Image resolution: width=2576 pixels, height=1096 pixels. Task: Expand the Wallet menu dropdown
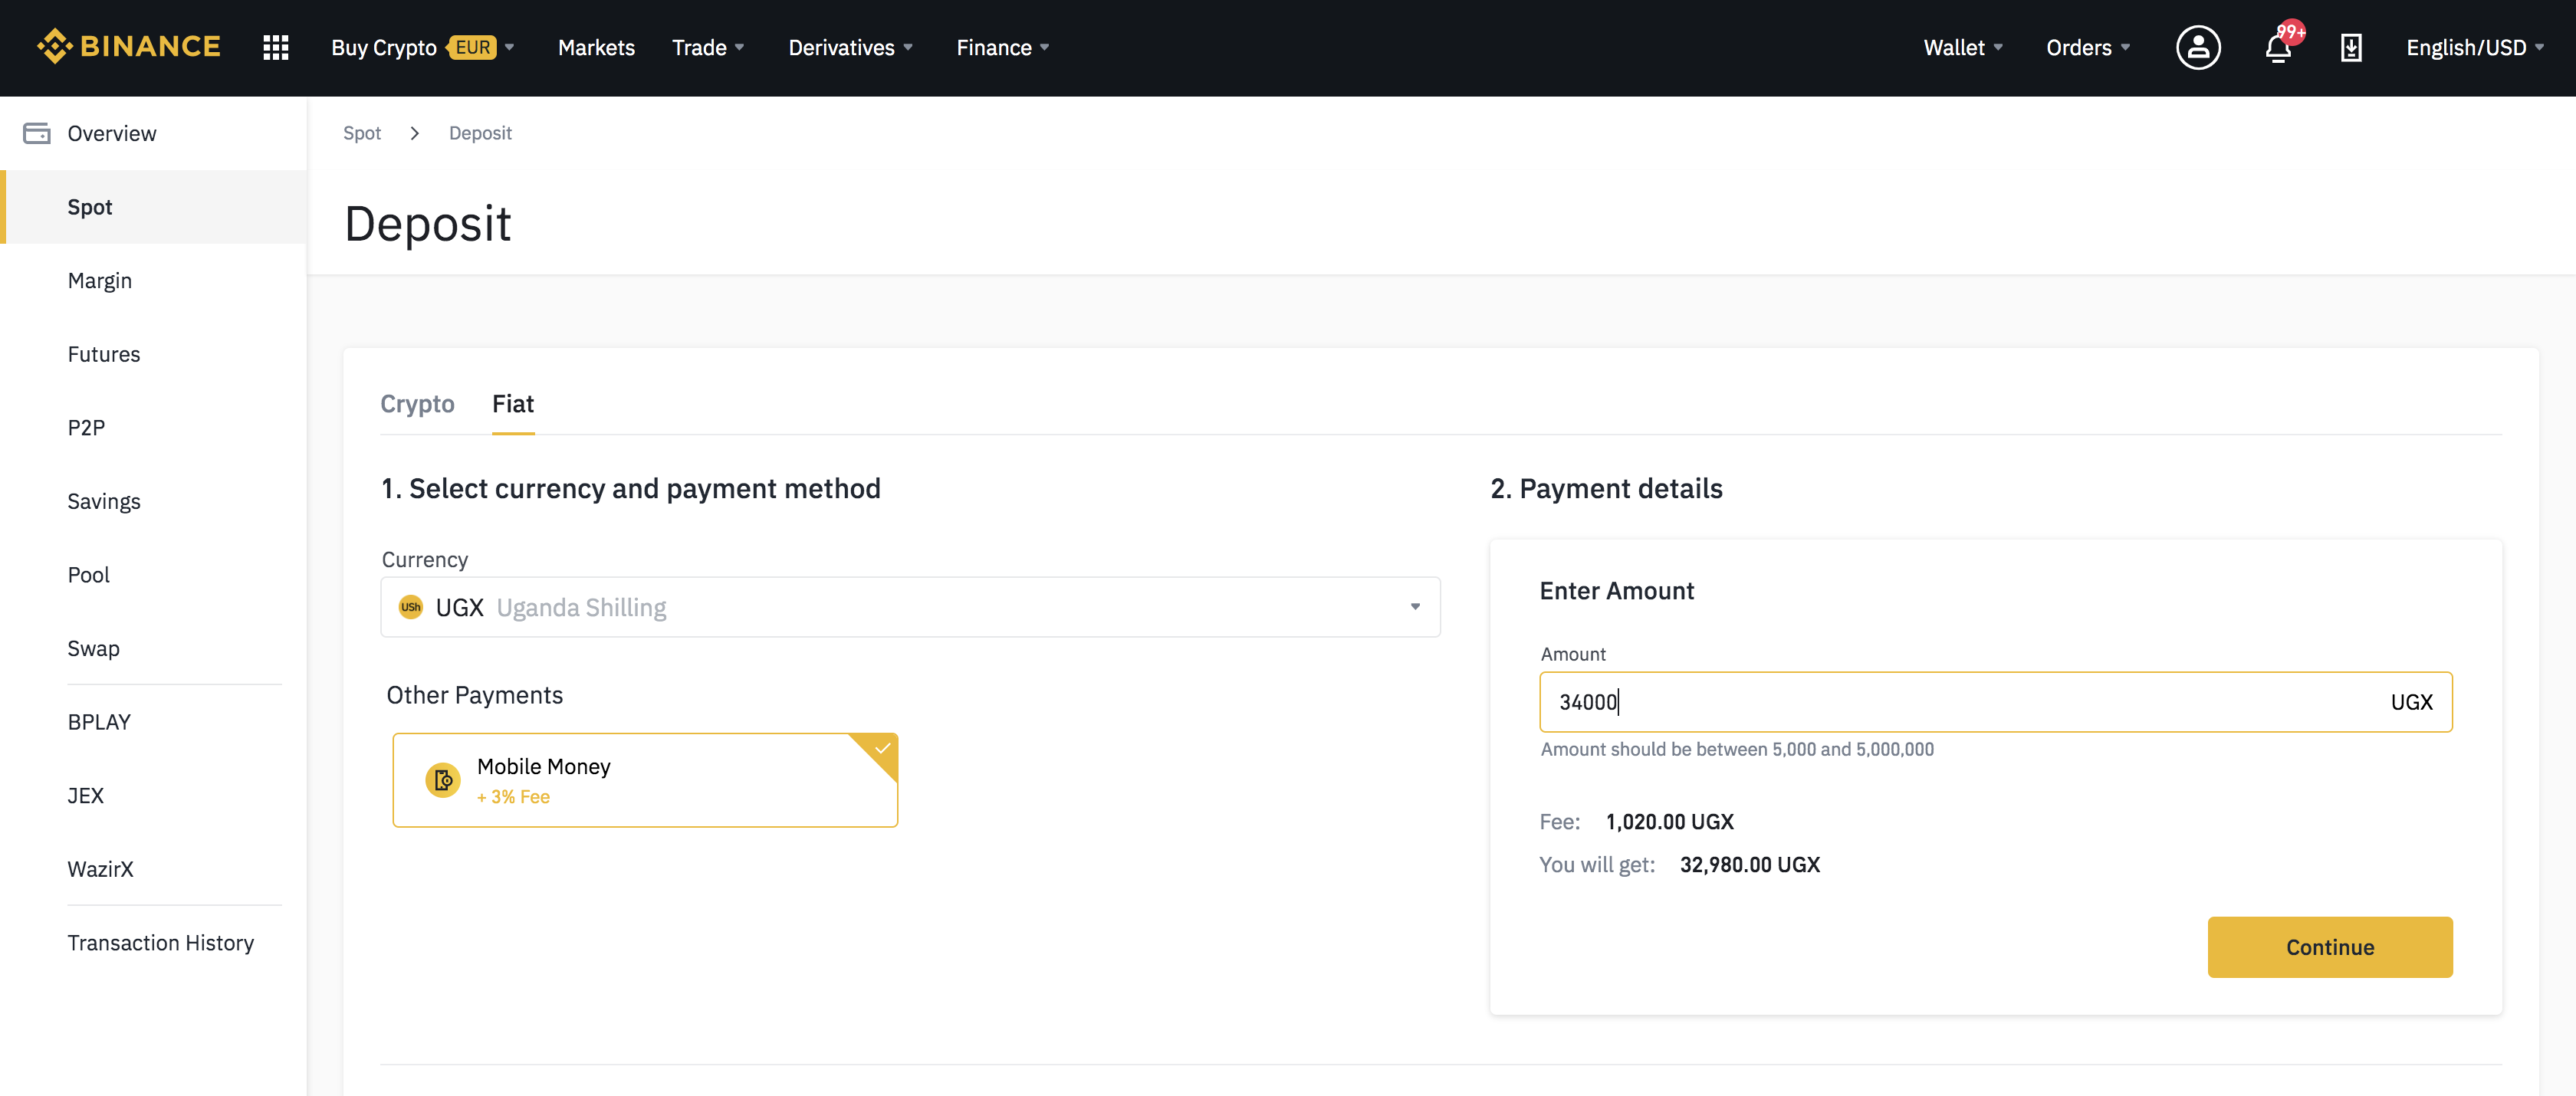point(1962,47)
